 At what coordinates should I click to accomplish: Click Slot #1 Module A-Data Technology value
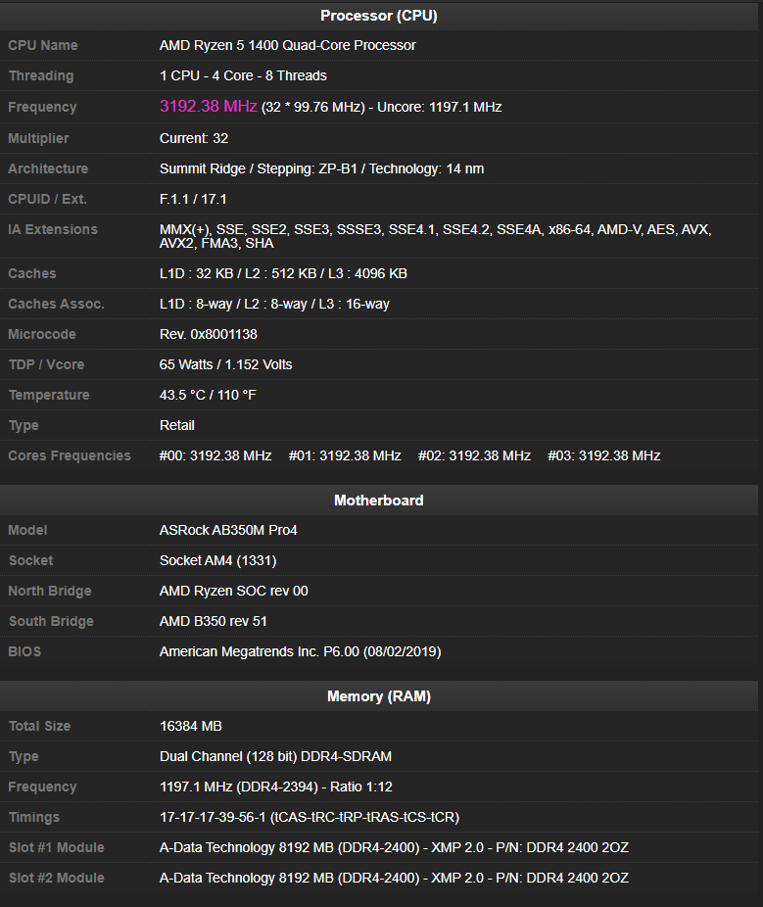coord(394,848)
